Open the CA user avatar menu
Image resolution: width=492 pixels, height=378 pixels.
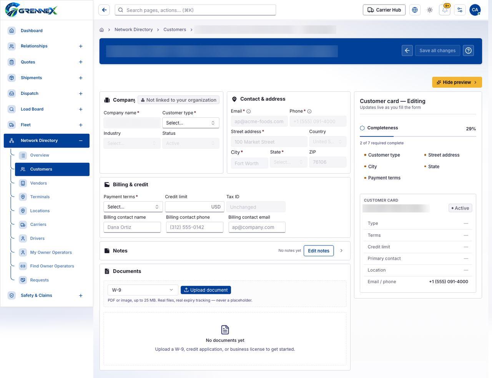[x=475, y=10]
